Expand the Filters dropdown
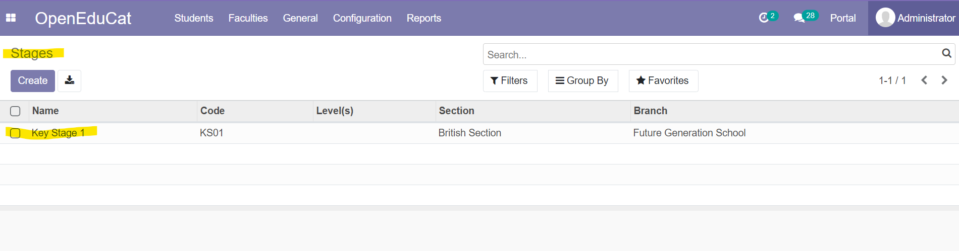Screen dimensions: 959x251 510,81
